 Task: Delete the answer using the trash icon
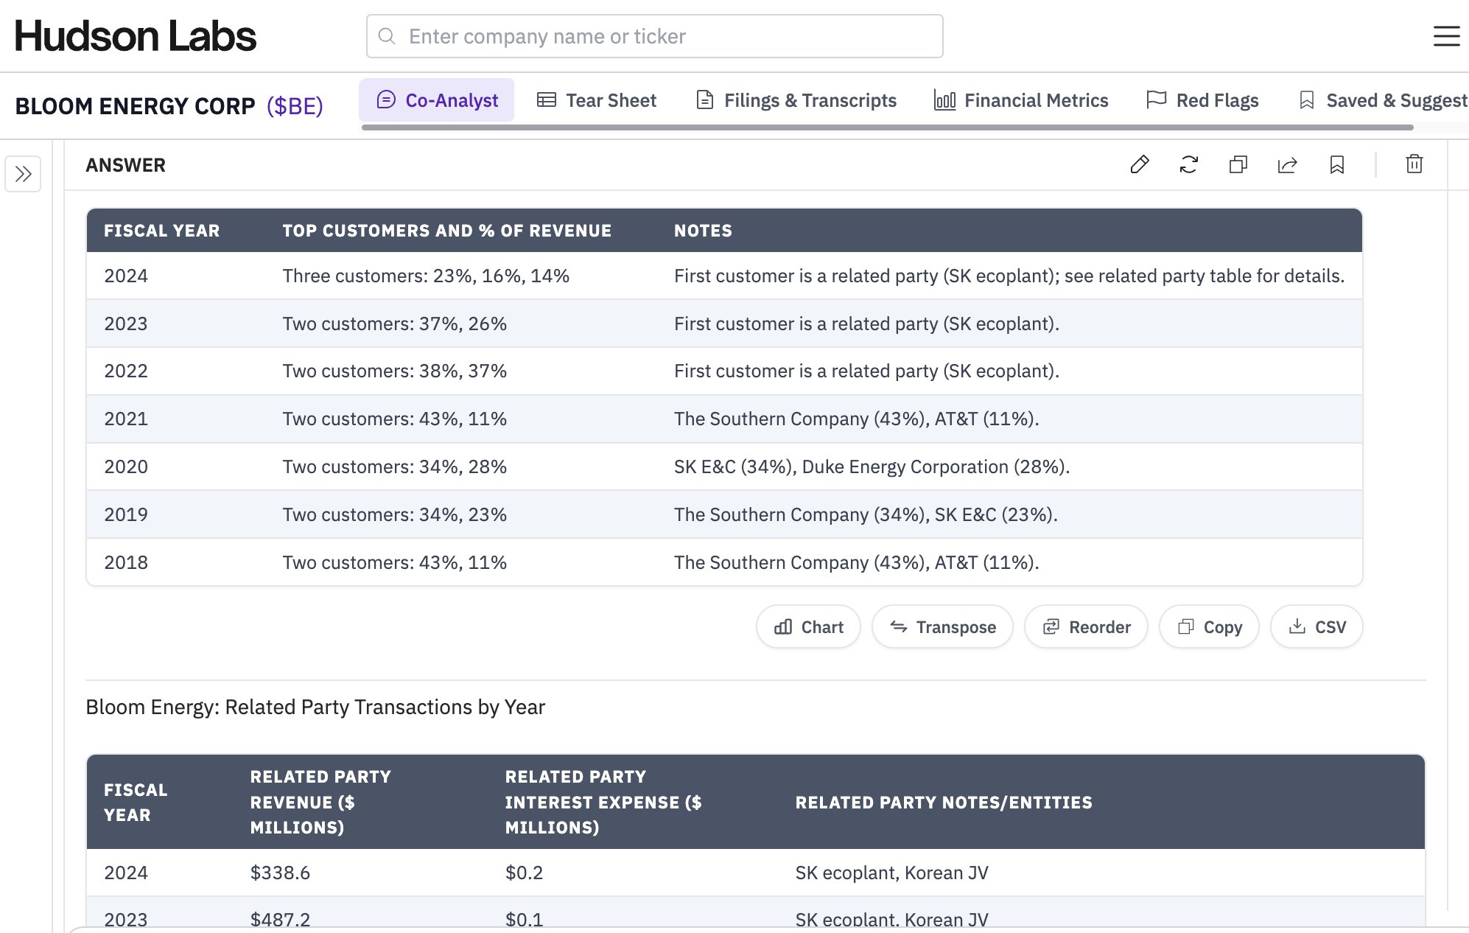(1414, 165)
